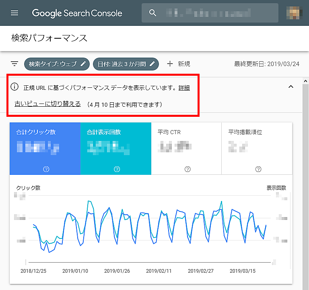
Task: Open the user account avatar
Action: click(294, 13)
